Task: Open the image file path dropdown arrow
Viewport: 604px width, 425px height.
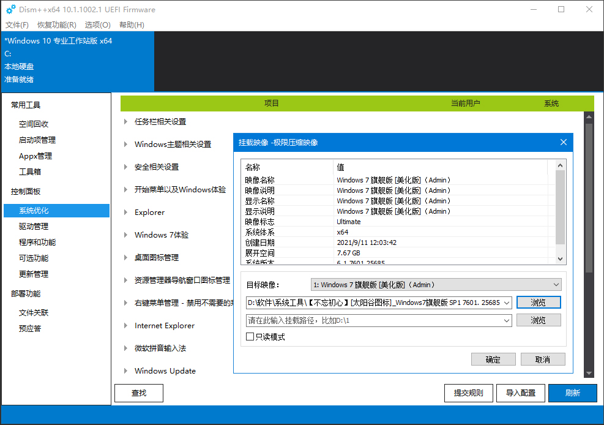Action: (x=506, y=302)
